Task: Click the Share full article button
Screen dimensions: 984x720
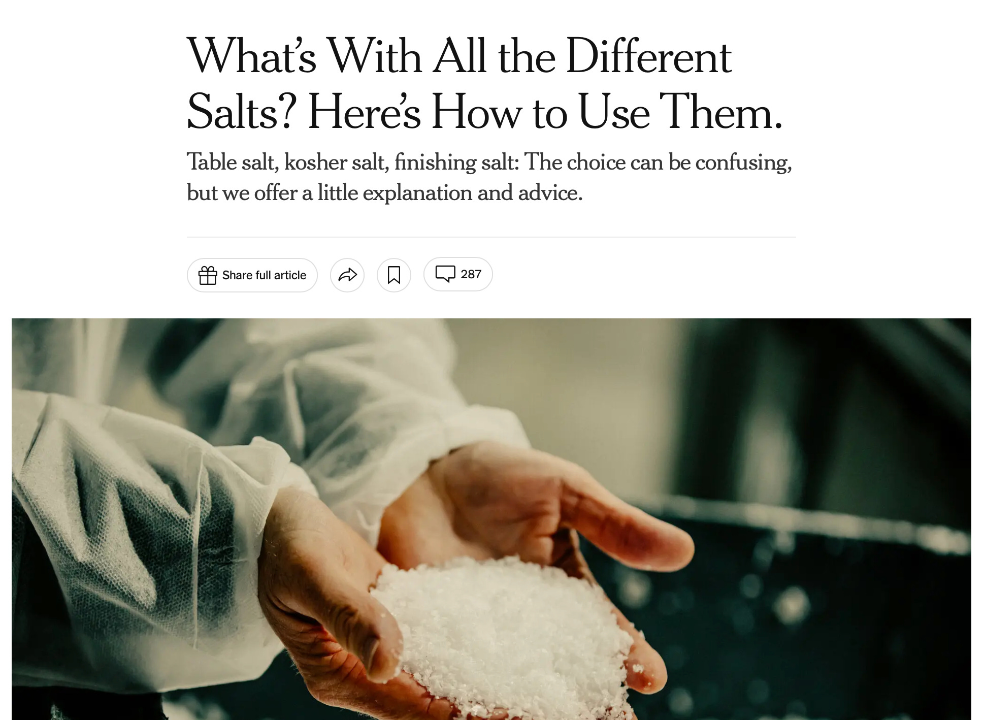Action: point(252,275)
